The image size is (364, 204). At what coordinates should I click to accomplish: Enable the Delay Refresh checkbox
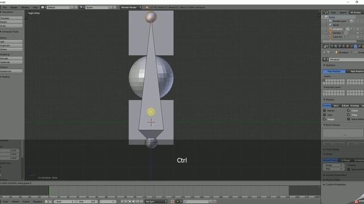tap(349, 119)
